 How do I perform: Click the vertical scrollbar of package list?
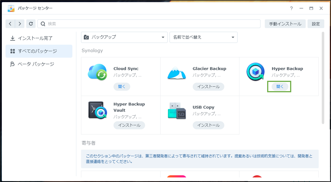point(323,78)
